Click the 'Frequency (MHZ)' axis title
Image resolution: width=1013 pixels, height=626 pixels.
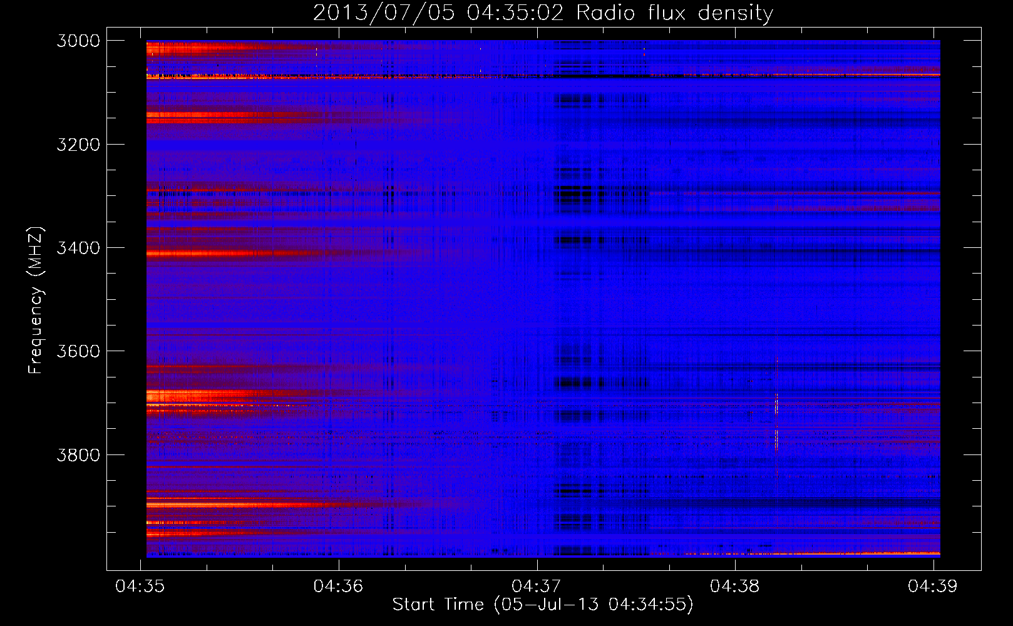click(36, 300)
